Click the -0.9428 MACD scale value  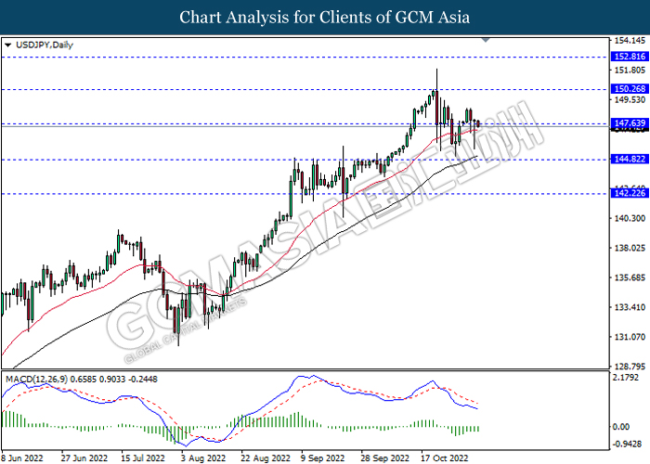tap(627, 445)
